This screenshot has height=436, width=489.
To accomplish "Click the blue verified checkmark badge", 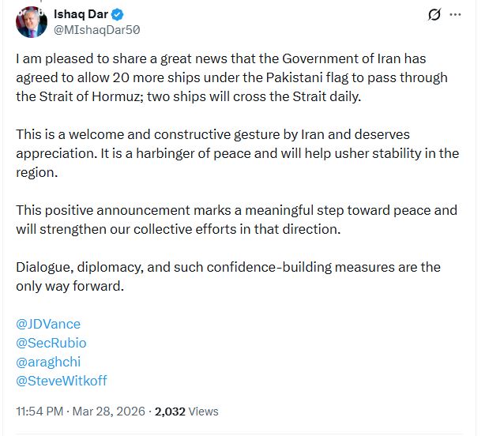I will (116, 14).
